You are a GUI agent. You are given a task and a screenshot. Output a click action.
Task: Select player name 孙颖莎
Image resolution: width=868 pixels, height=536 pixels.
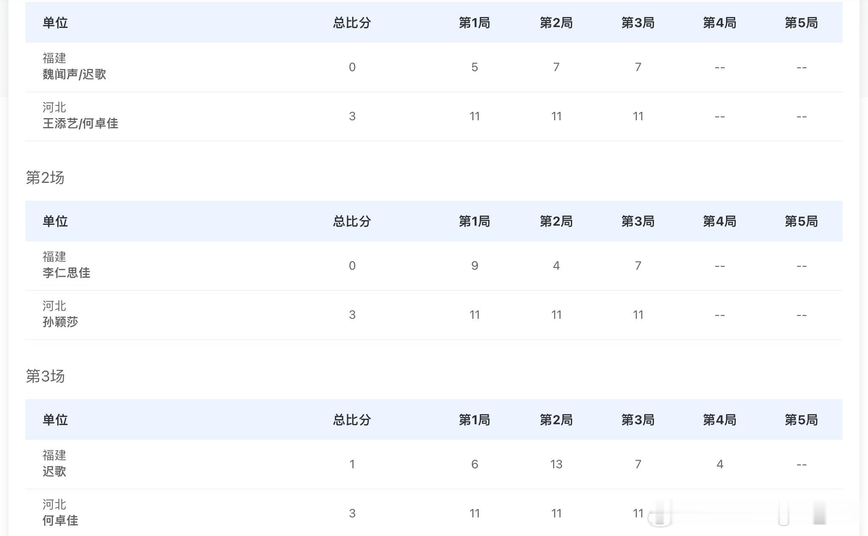pos(60,322)
